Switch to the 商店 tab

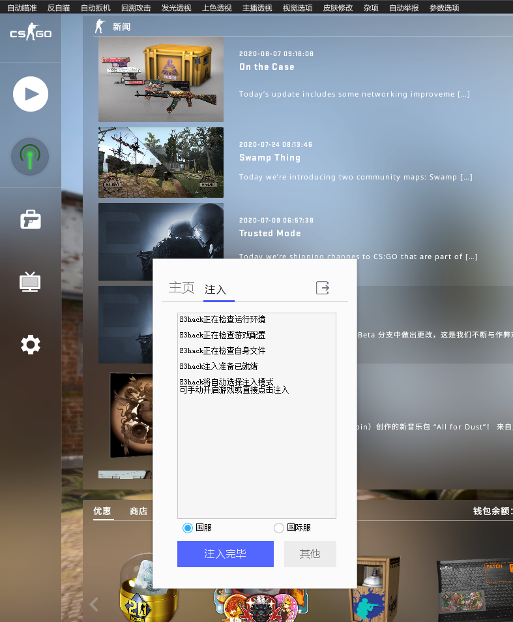coord(138,511)
